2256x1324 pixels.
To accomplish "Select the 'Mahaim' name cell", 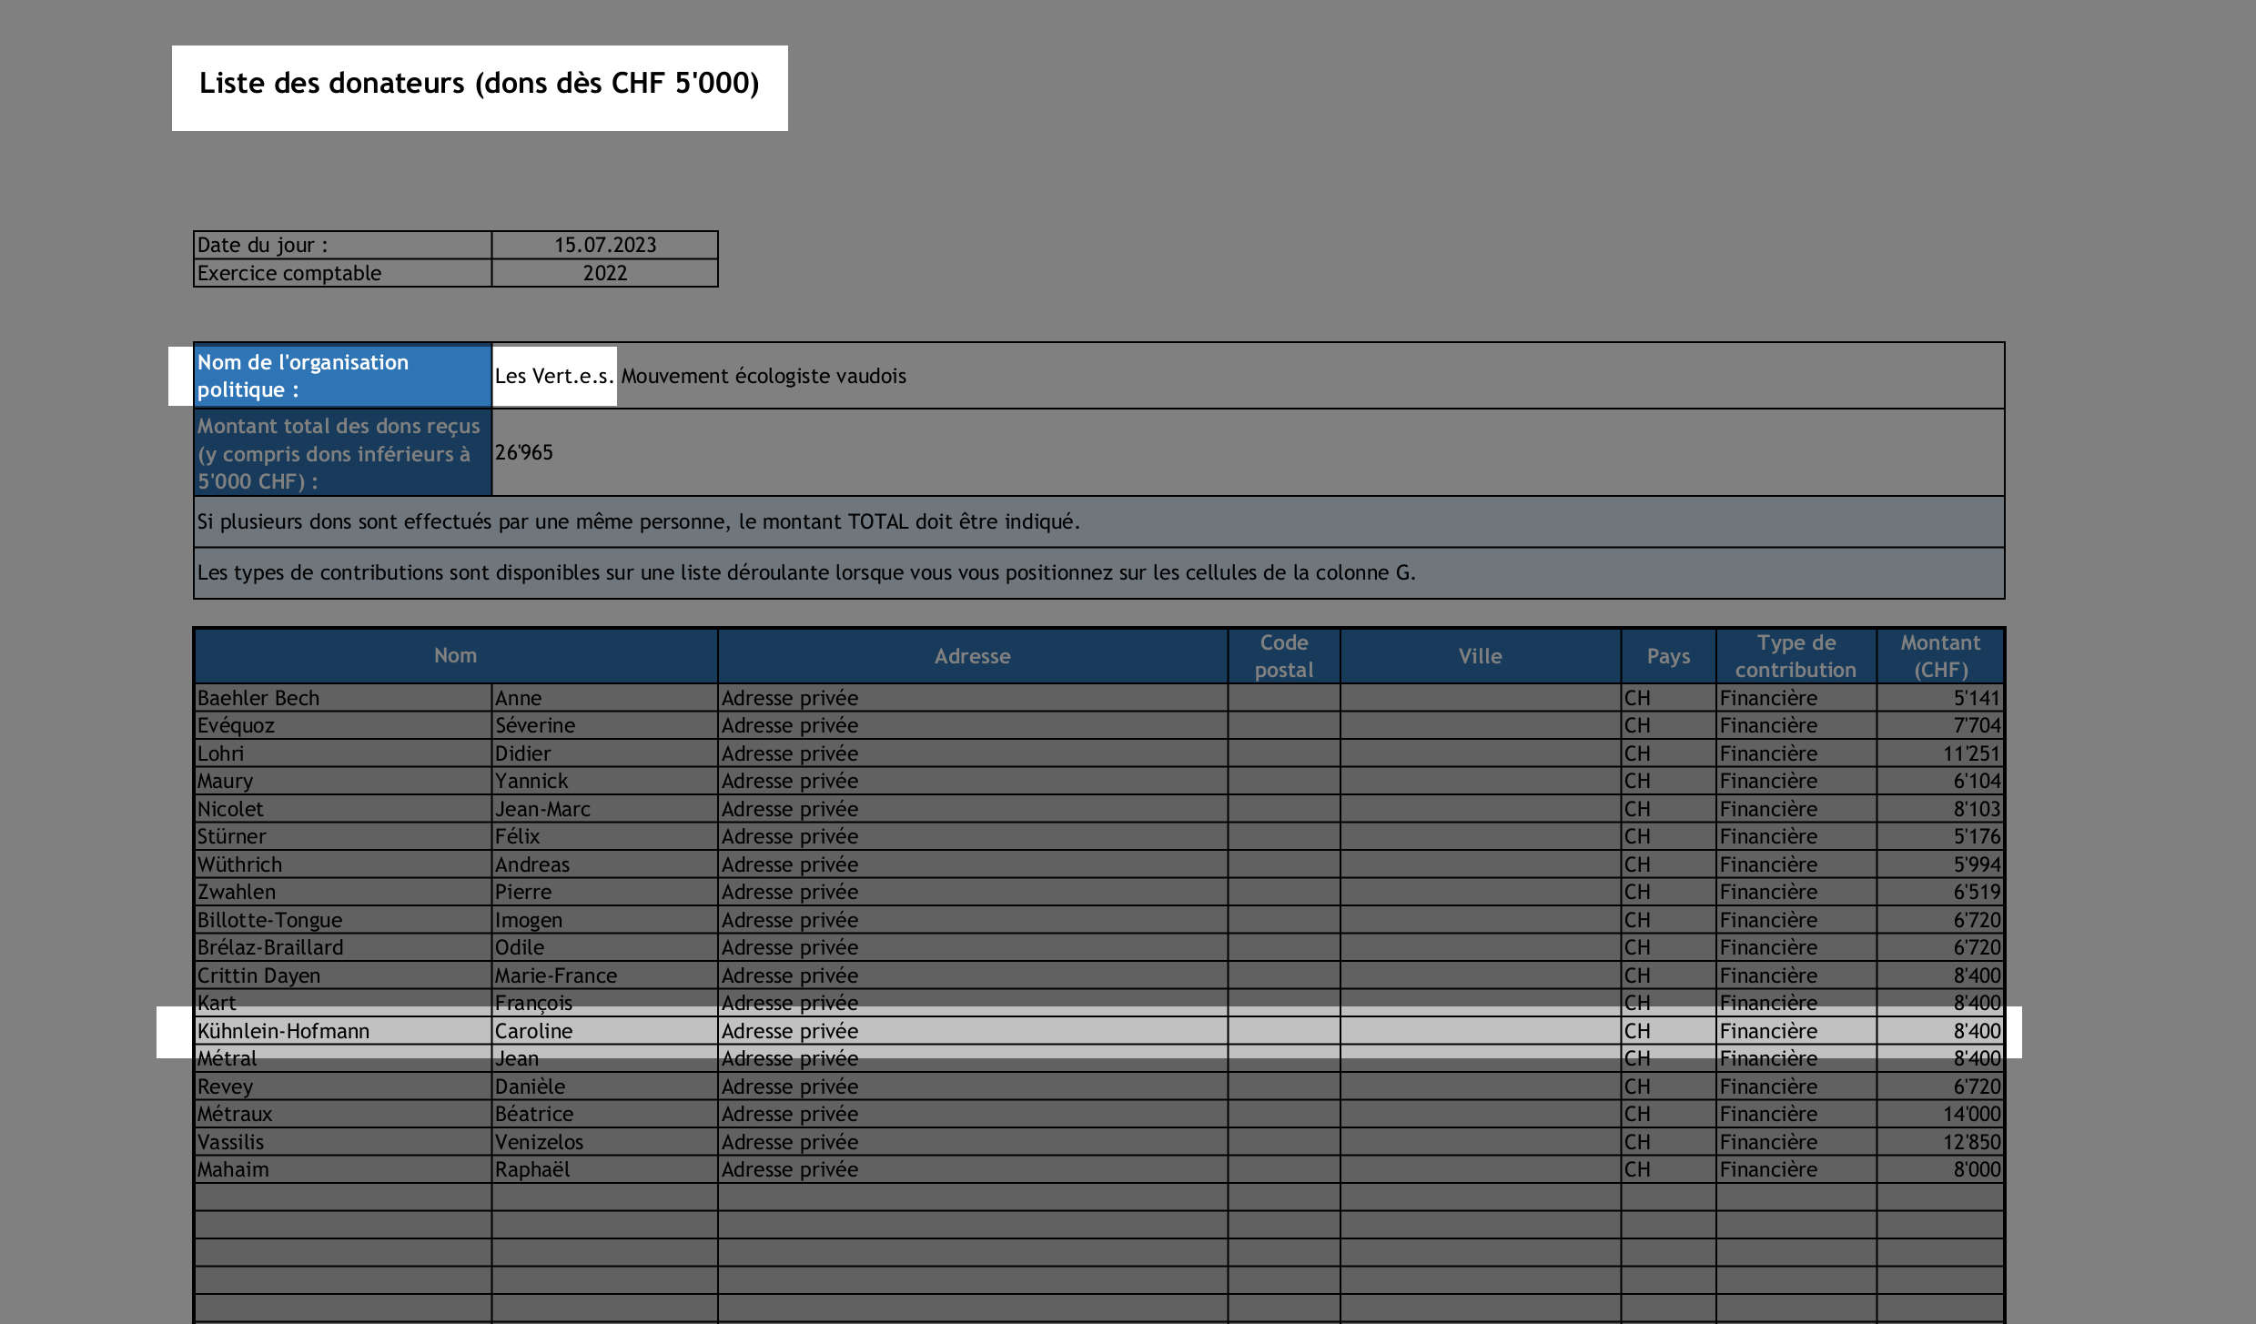I will (343, 1169).
